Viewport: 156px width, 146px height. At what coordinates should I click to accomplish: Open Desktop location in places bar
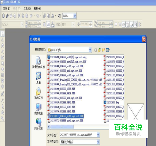click(38, 78)
